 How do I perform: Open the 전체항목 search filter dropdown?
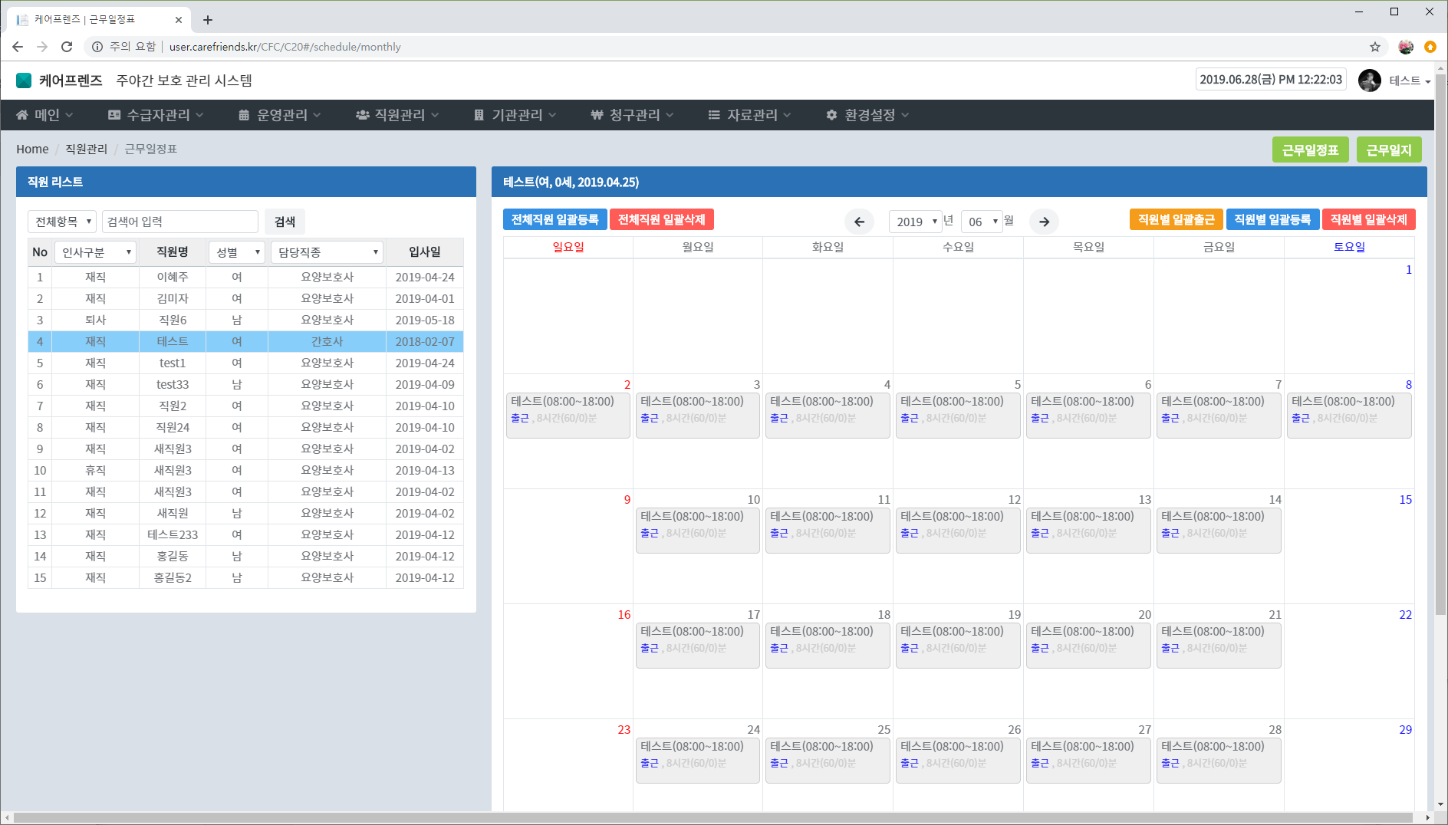tap(62, 222)
